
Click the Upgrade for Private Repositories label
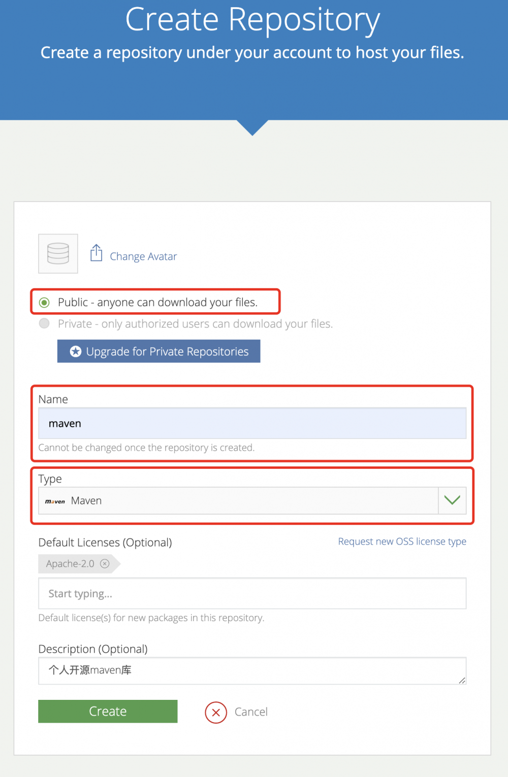[x=167, y=351]
